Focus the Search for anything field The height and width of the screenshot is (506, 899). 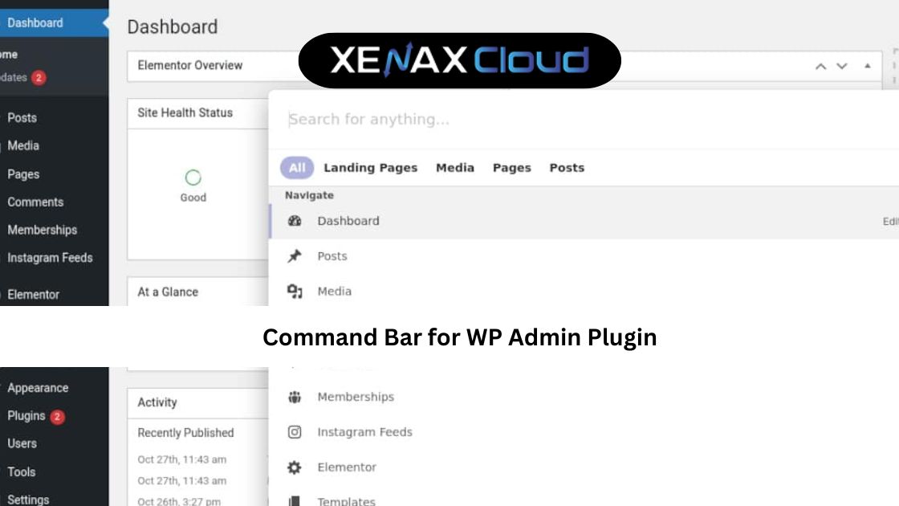coord(584,120)
